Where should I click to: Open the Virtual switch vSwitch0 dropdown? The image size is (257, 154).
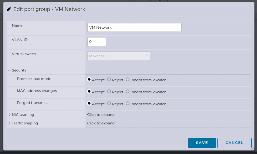119,56
